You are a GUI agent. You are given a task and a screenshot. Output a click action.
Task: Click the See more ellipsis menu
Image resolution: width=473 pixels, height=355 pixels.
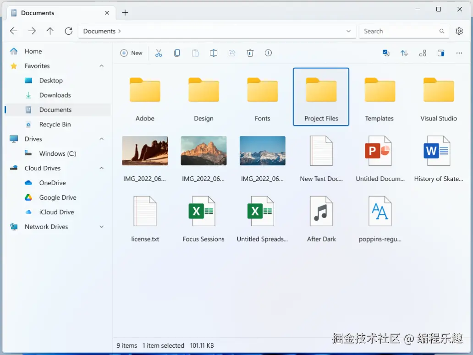[x=459, y=53]
